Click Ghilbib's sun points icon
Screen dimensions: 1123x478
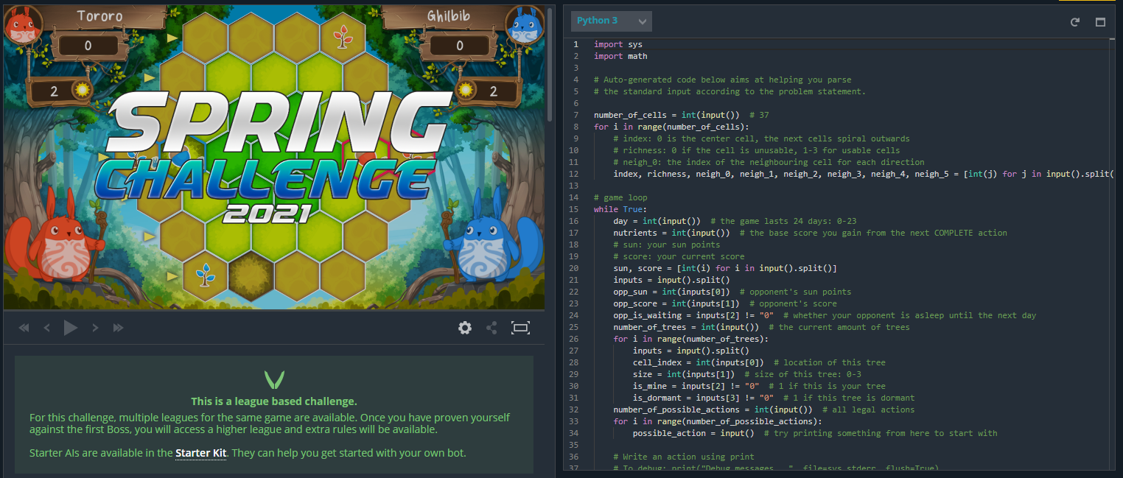coord(466,91)
